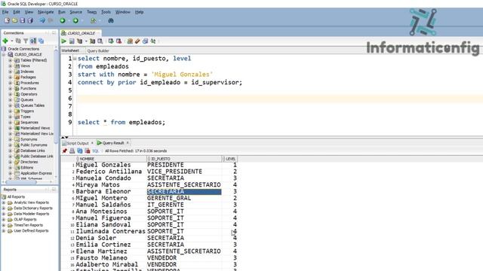Switch to the Script Output tab
This screenshot has width=483, height=271.
pyautogui.click(x=78, y=143)
